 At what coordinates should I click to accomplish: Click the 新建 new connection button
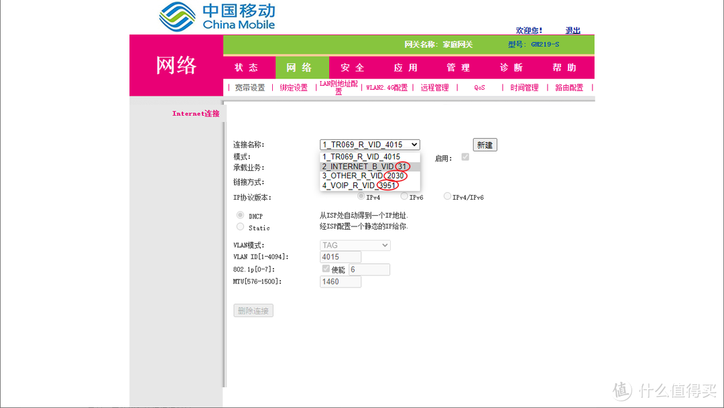tap(485, 145)
